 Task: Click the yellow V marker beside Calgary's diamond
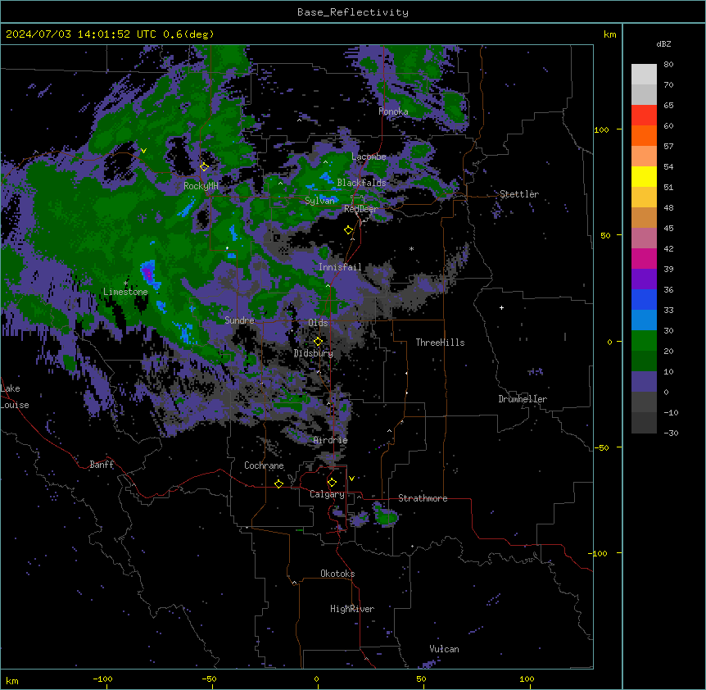tap(351, 479)
